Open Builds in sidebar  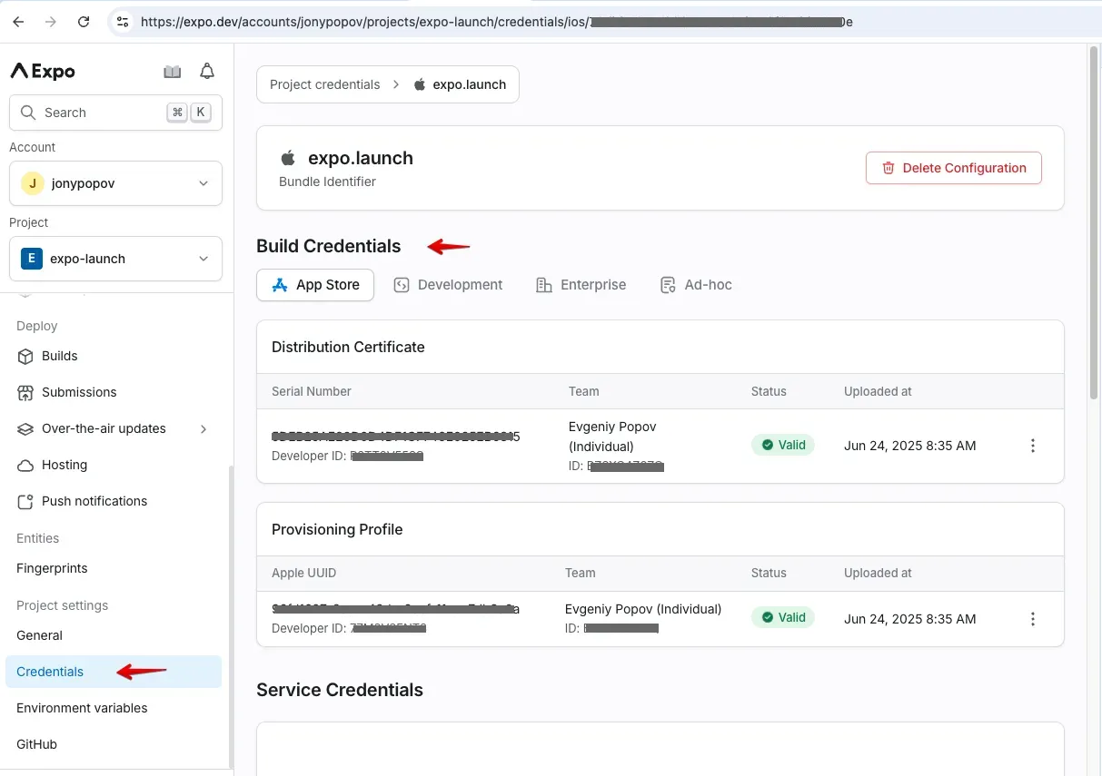click(114, 356)
